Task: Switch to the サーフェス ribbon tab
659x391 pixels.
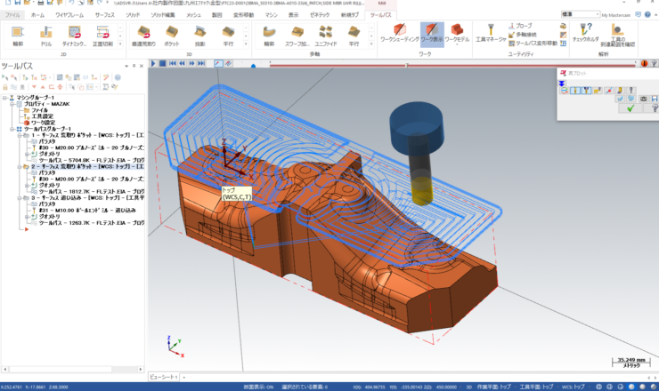Action: [104, 15]
